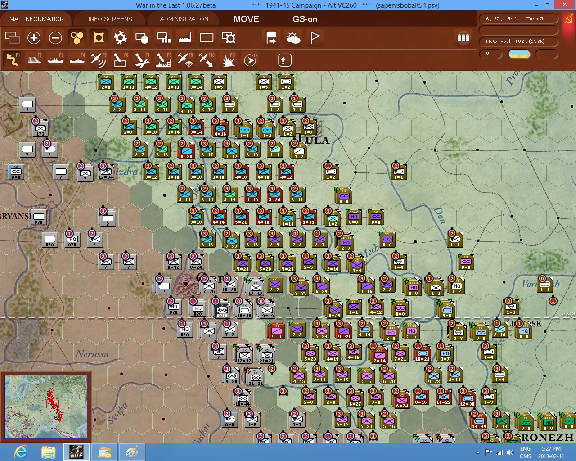Click the rectangle-with-gear toolbar icon
Screen dimensions: 576x461
tap(229, 37)
